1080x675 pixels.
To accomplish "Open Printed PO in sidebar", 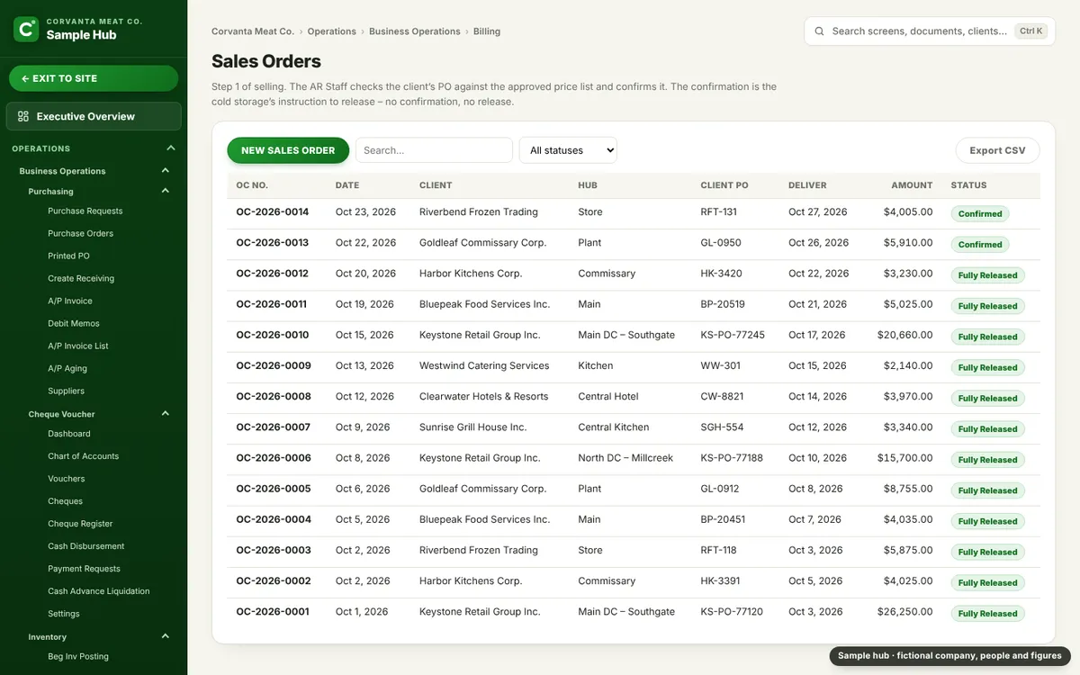I will (x=68, y=256).
